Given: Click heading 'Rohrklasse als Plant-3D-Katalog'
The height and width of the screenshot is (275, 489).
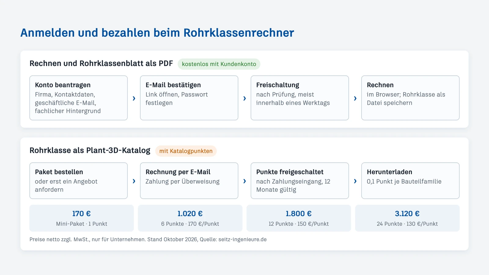Looking at the screenshot, I should coord(90,150).
